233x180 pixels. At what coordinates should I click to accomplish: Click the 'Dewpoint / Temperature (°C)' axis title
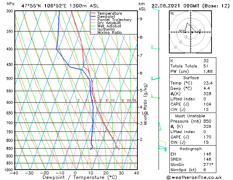80,177
